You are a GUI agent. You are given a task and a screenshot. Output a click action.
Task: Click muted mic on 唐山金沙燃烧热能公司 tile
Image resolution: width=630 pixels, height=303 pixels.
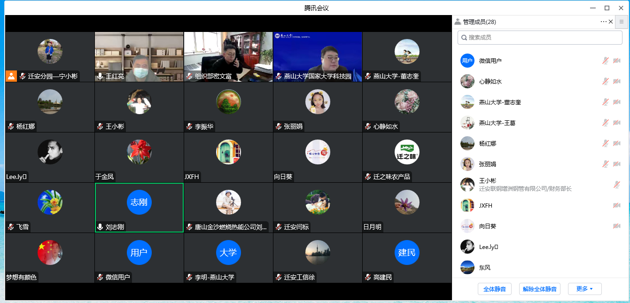(x=189, y=227)
